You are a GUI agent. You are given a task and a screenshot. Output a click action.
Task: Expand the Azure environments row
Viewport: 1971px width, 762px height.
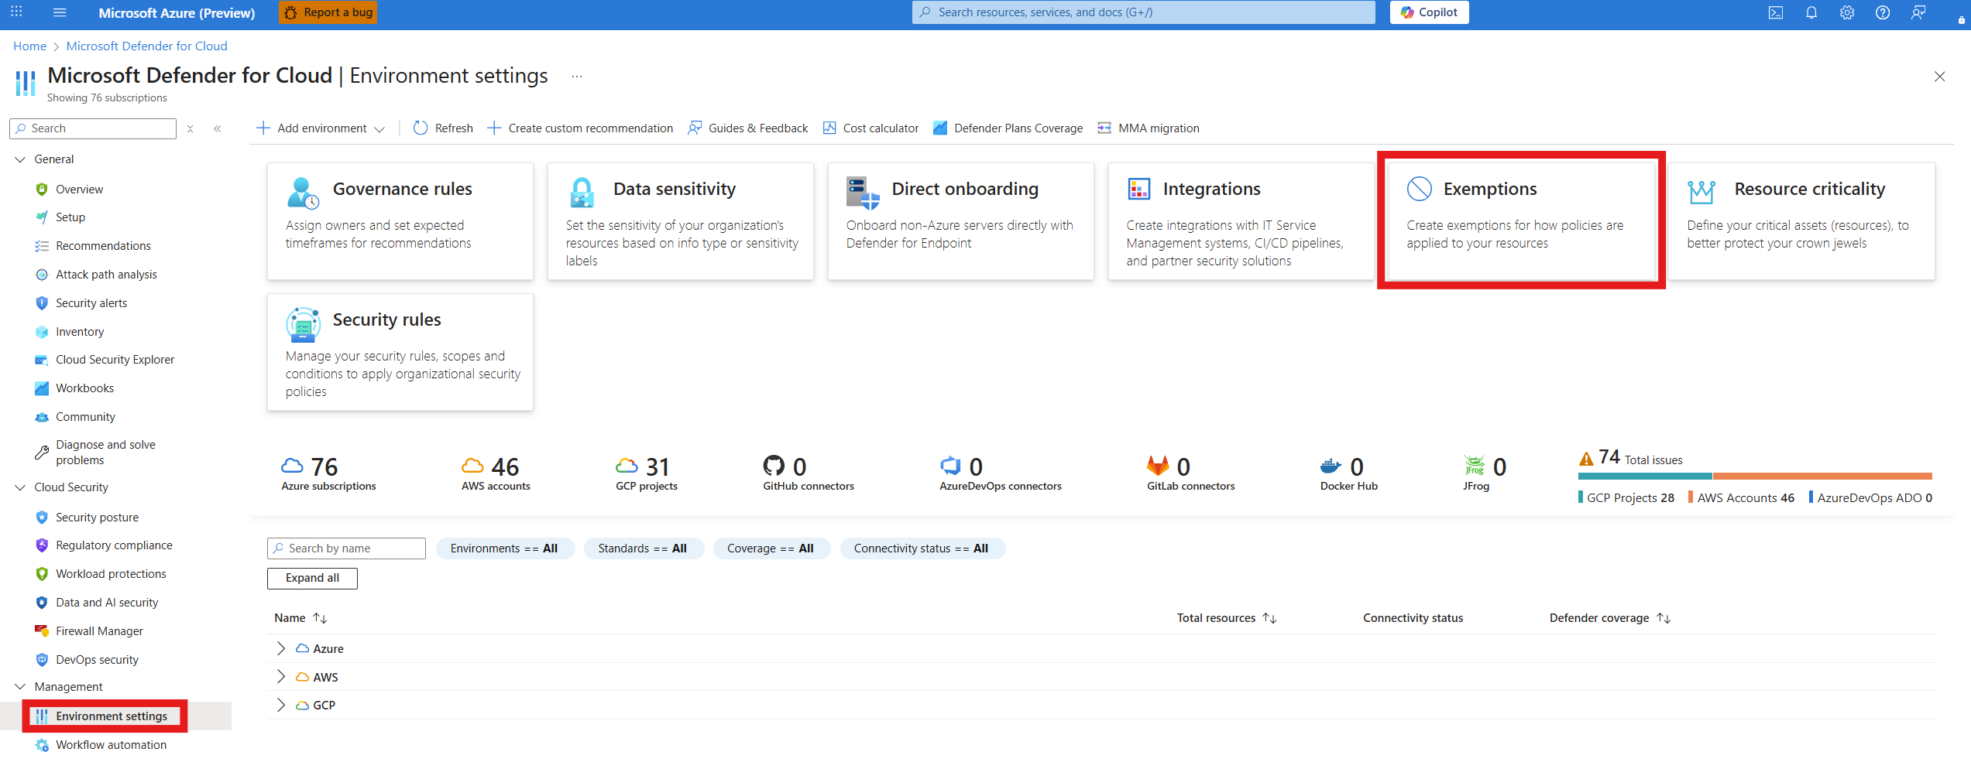point(281,648)
